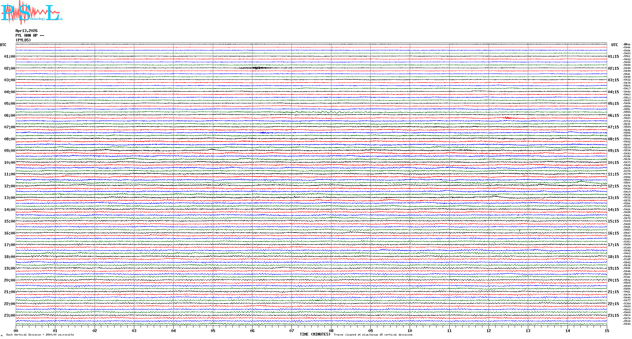
Task: Click the PSL Seismology Lab logo
Action: 31,13
